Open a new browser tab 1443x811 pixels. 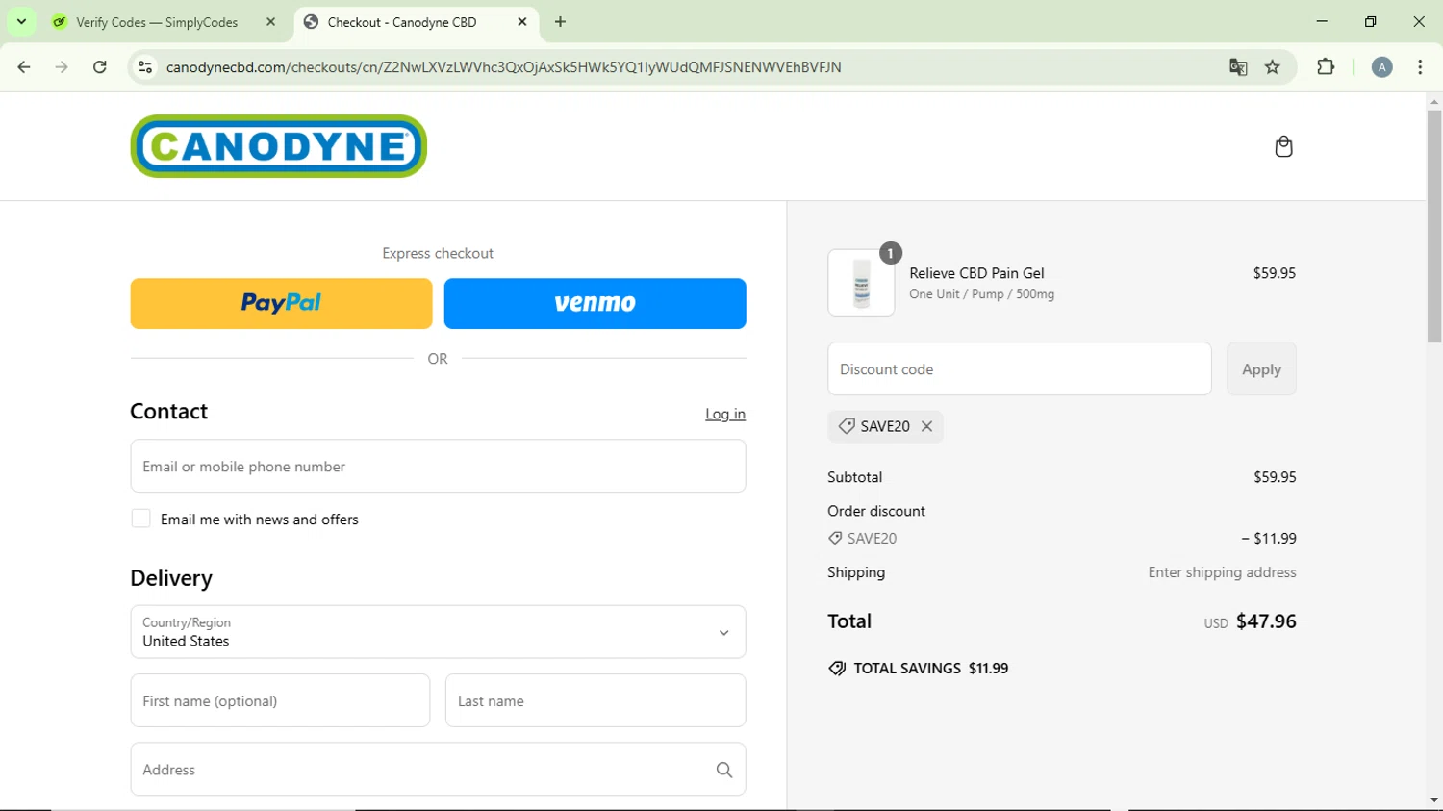[561, 22]
